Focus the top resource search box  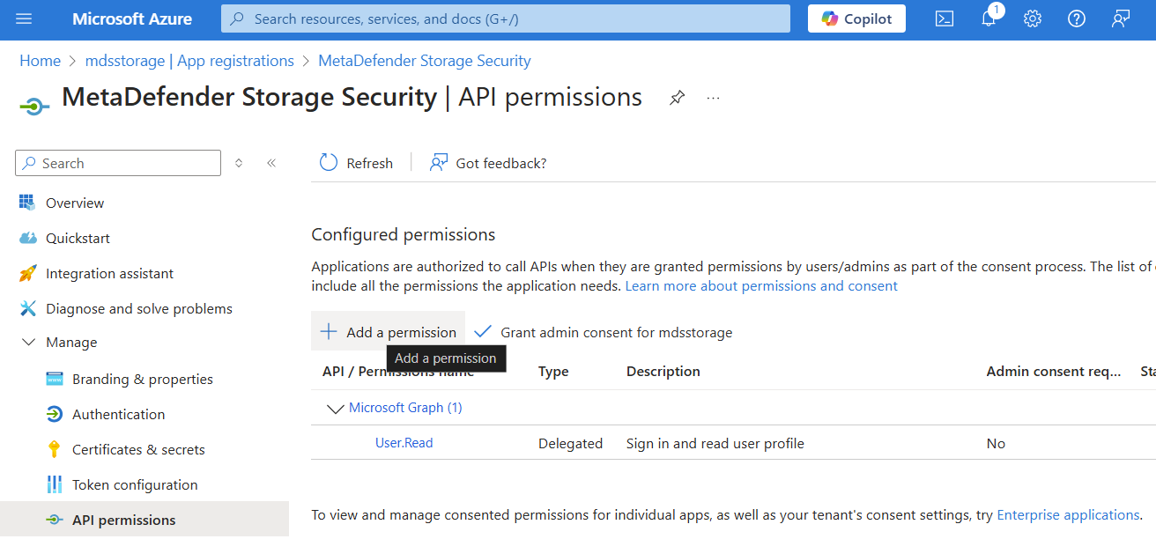(x=506, y=18)
